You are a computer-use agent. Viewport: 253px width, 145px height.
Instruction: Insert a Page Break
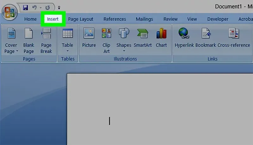pyautogui.click(x=46, y=41)
